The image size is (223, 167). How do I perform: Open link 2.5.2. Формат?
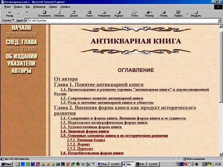79,144
